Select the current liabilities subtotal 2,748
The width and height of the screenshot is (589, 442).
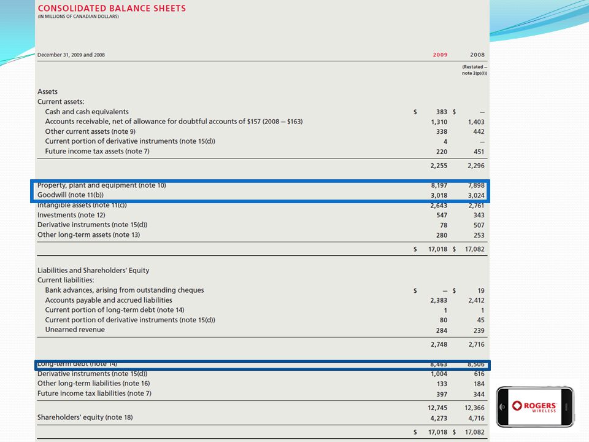(x=439, y=344)
